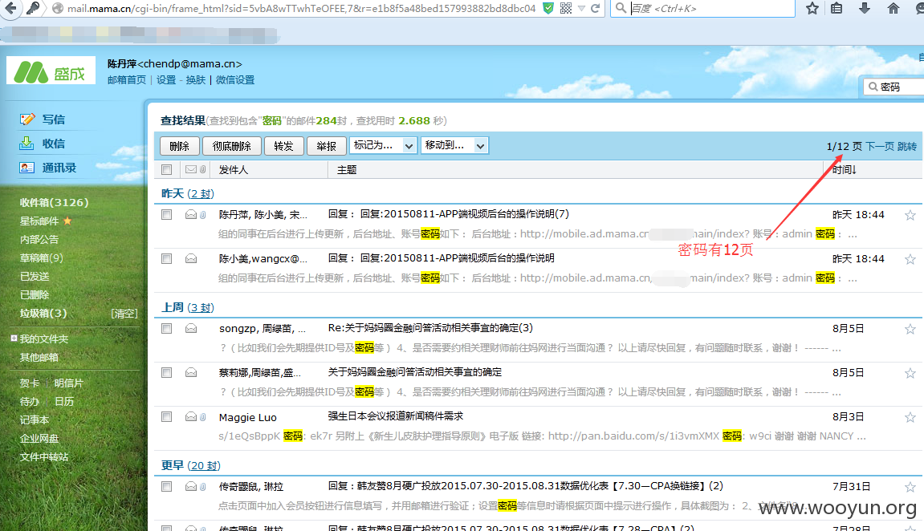Tick checkbox for 蔡莉娜 email
924x531 pixels.
point(167,372)
